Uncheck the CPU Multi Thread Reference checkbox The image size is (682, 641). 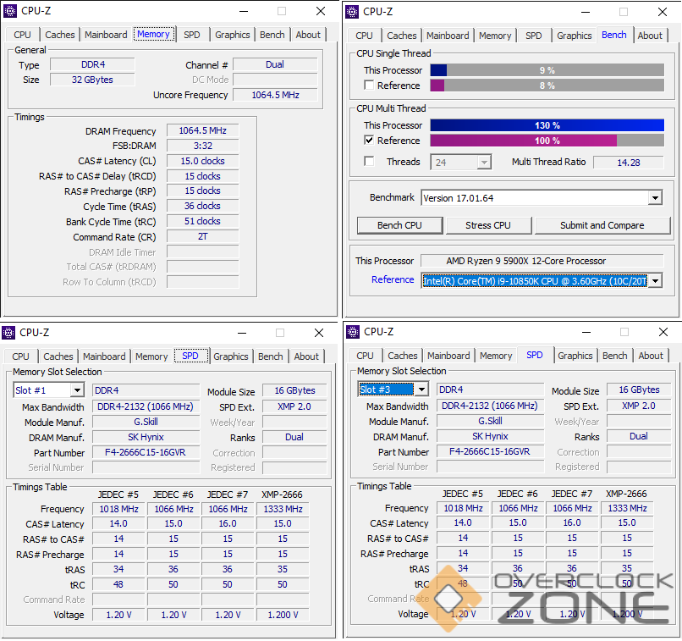tap(369, 141)
